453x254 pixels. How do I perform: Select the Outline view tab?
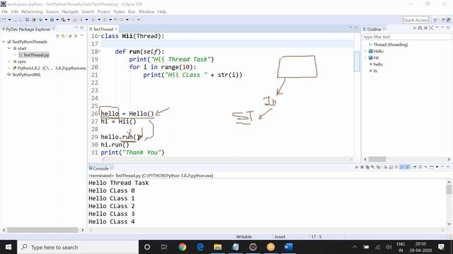pyautogui.click(x=374, y=29)
